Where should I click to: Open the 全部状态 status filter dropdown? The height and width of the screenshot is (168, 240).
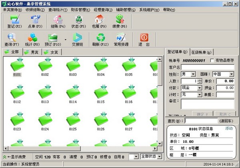160,156
